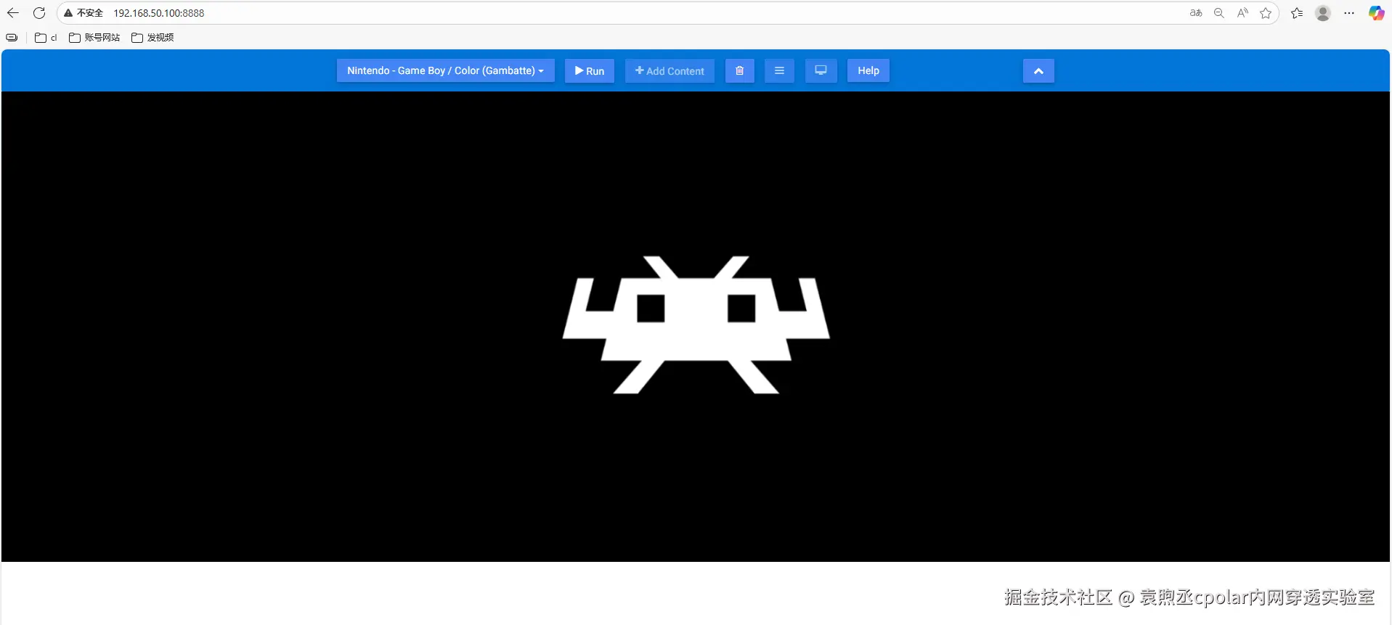Viewport: 1392px width, 625px height.
Task: Collapse the toolbar with the up chevron
Action: [1038, 70]
